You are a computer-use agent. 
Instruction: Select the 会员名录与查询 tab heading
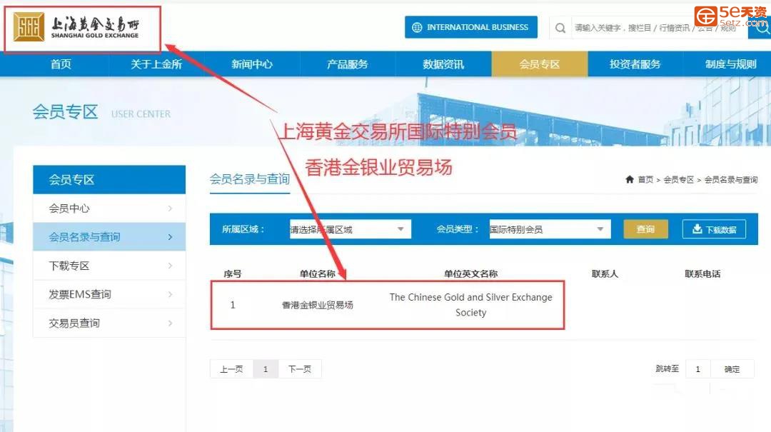click(x=249, y=179)
